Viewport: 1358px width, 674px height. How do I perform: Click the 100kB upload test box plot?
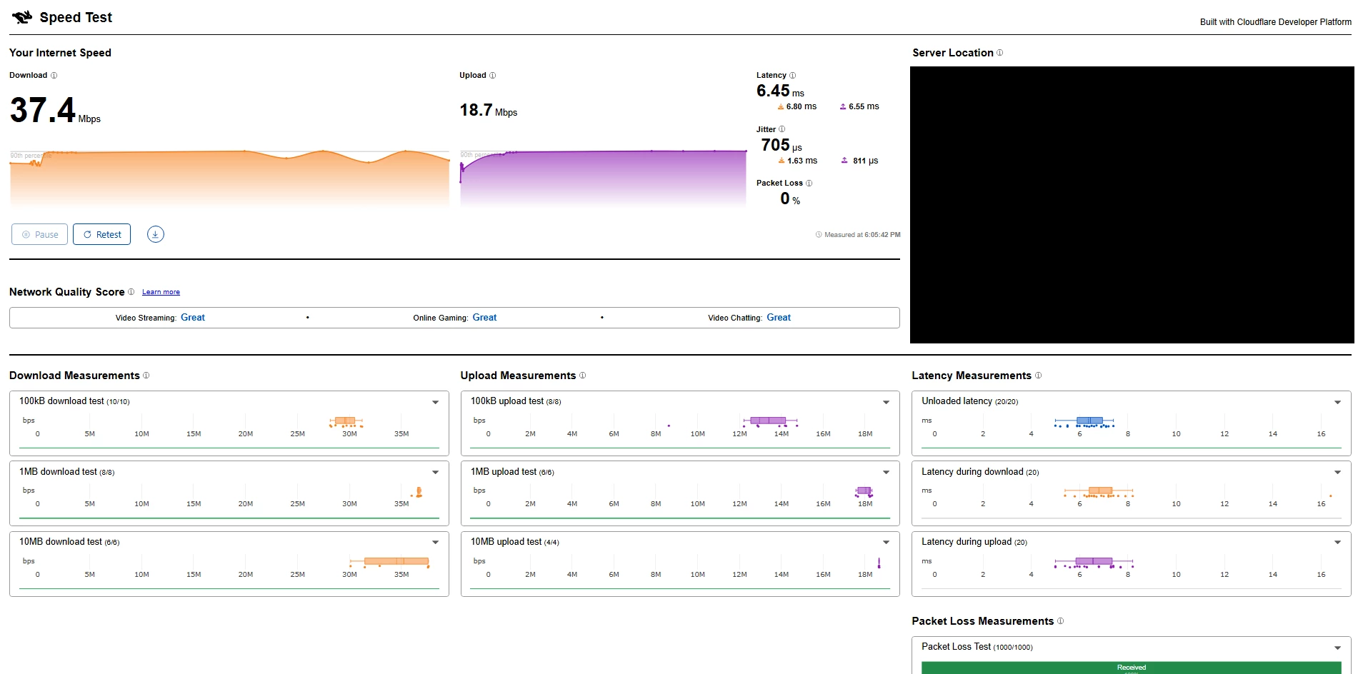769,421
